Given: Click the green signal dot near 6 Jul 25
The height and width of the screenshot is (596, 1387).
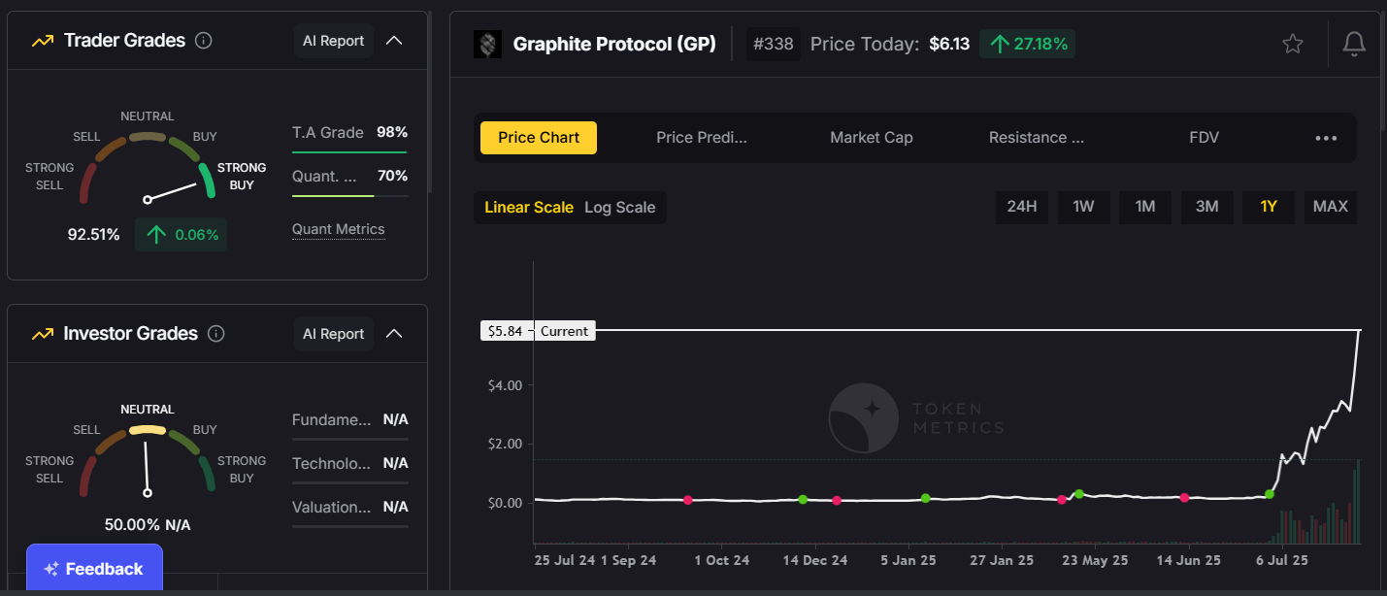Looking at the screenshot, I should pos(1270,495).
